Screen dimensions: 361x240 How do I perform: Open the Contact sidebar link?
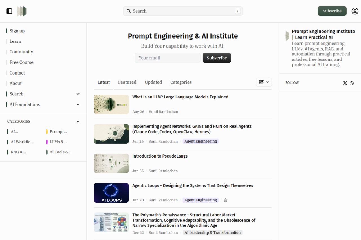point(17,73)
